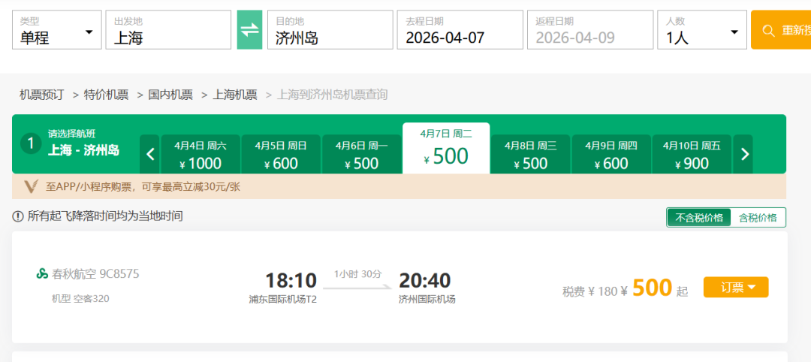Click 上海 - 济州岛 route heading
Image resolution: width=811 pixels, height=362 pixels.
83,150
